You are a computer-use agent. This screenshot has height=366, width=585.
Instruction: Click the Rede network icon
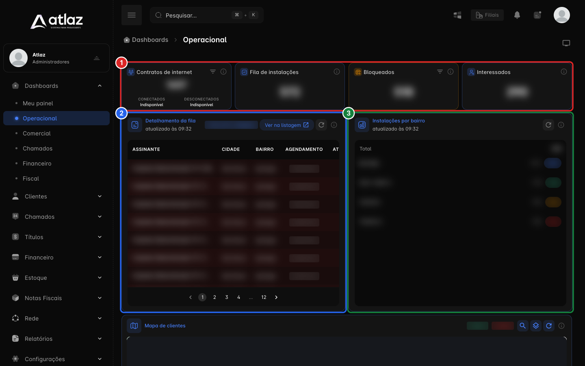(15, 318)
